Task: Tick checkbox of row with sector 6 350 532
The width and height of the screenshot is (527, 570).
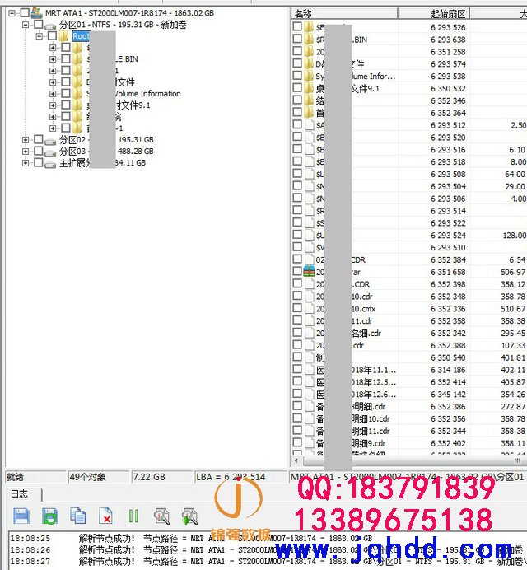Action: (x=297, y=87)
